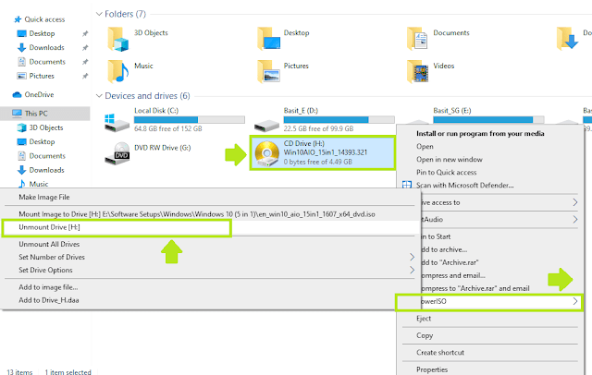
Task: Select Downloads under This PC in sidebar
Action: tap(46, 170)
